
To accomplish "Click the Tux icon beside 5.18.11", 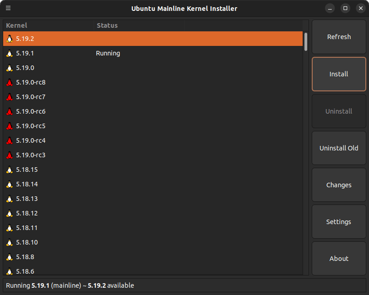I will click(10, 228).
